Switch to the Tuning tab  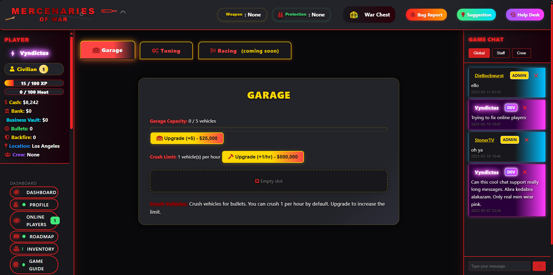tap(166, 51)
